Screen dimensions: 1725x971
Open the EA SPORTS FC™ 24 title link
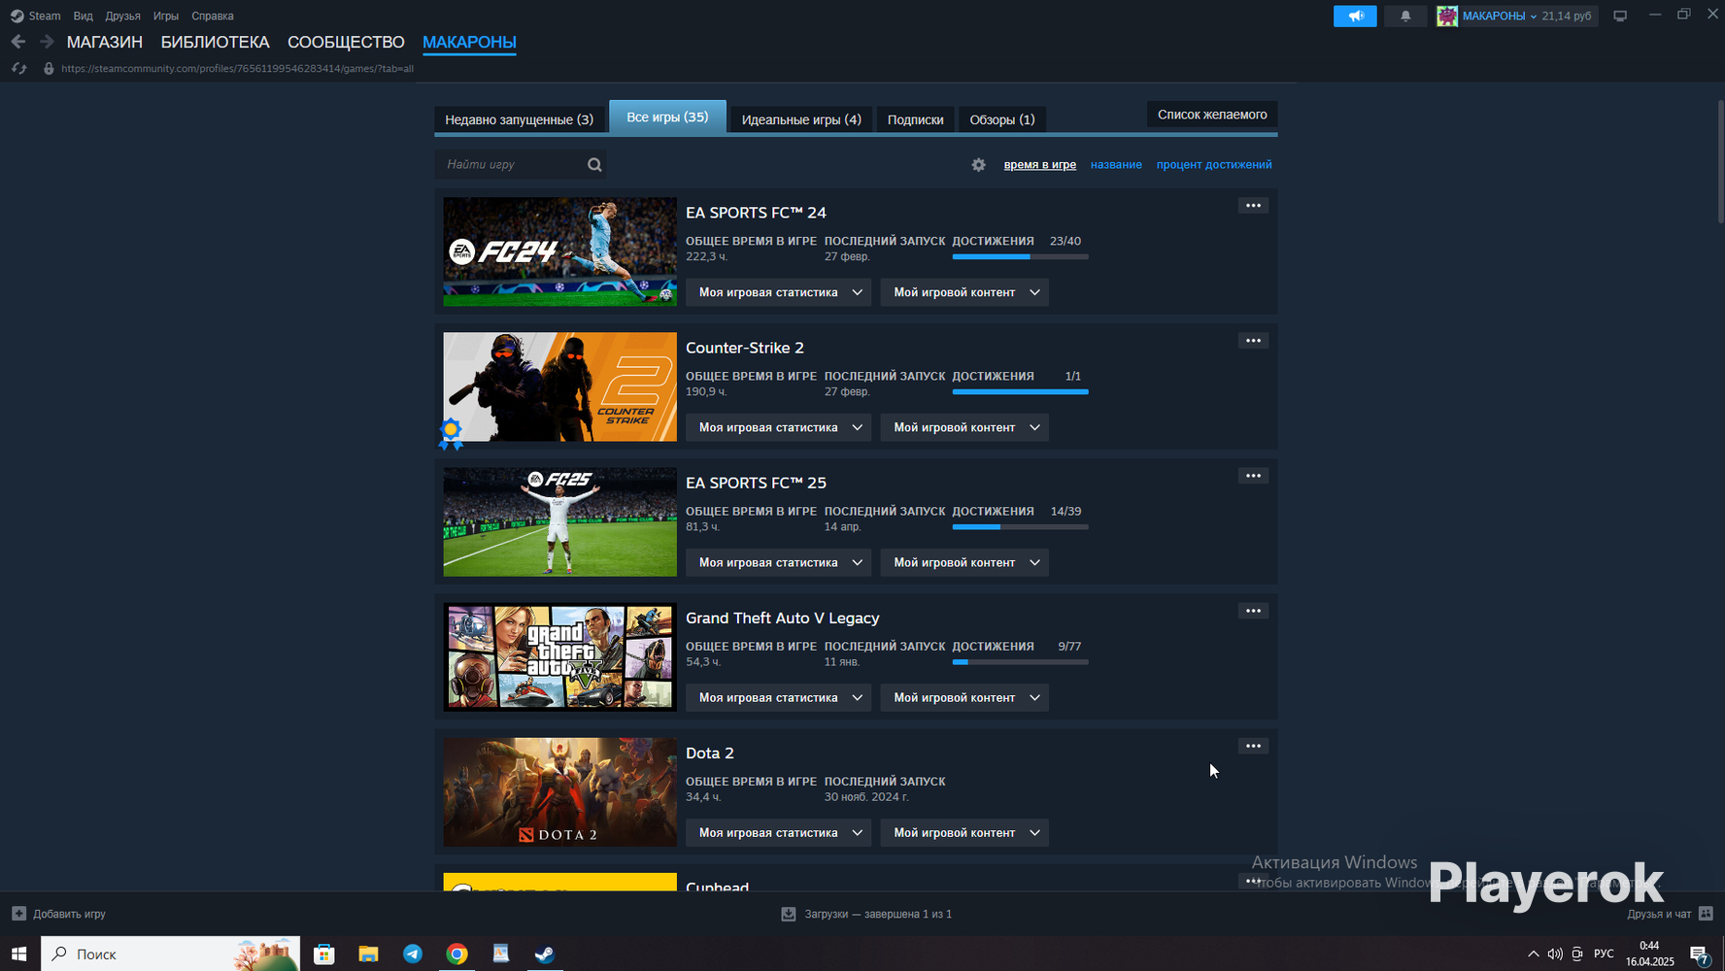756,213
